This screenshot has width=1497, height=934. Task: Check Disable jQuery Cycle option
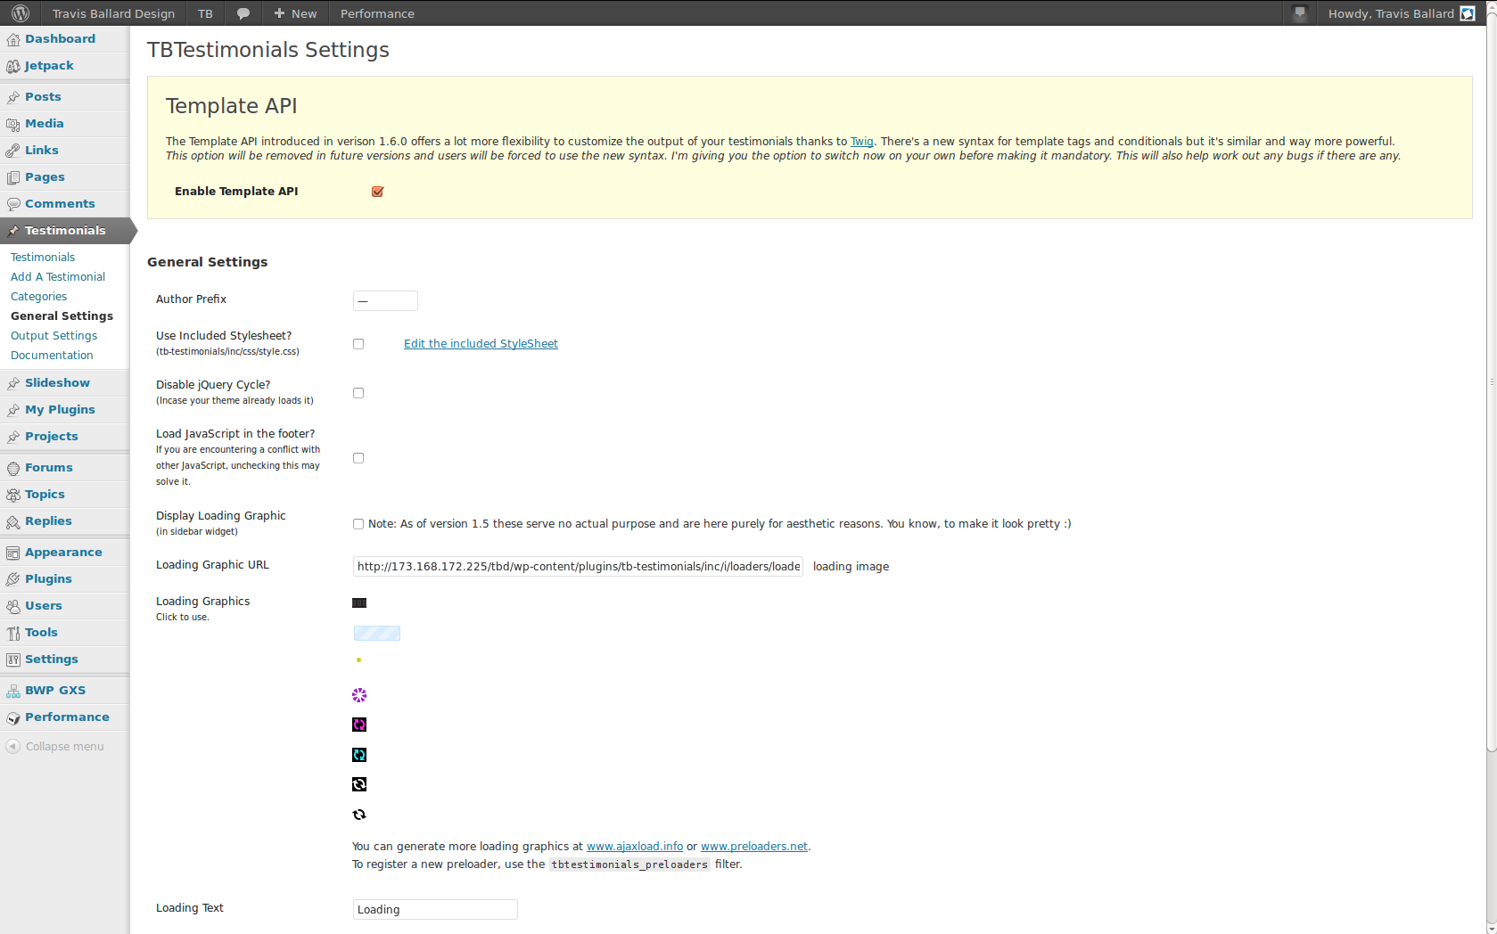pos(358,393)
